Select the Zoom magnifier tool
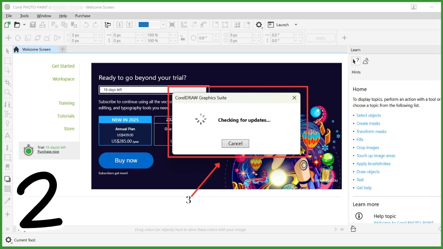The width and height of the screenshot is (443, 249). (x=7, y=93)
